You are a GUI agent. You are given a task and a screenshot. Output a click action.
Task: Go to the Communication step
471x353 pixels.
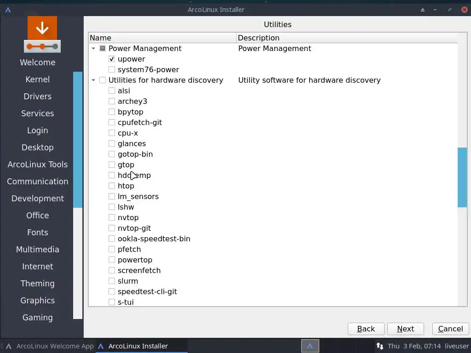(x=38, y=182)
